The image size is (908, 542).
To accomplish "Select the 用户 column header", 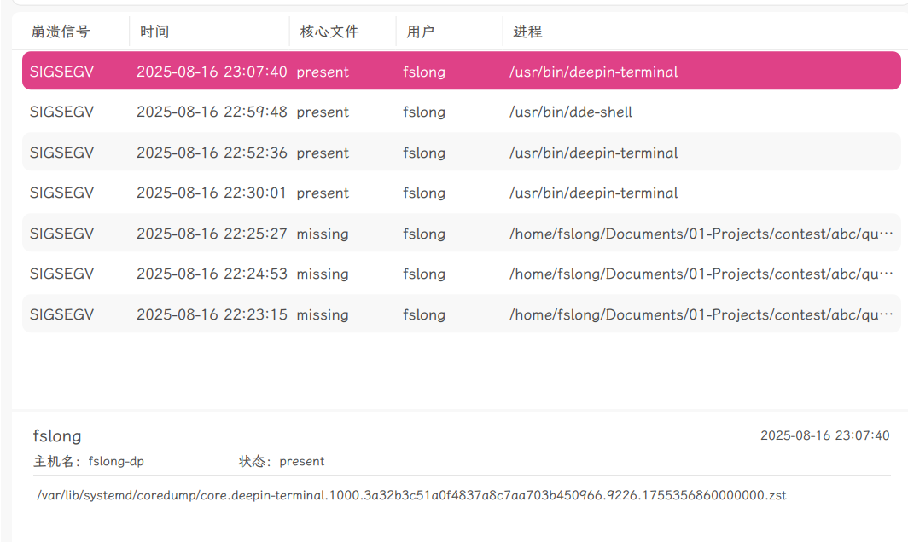I will pyautogui.click(x=420, y=32).
